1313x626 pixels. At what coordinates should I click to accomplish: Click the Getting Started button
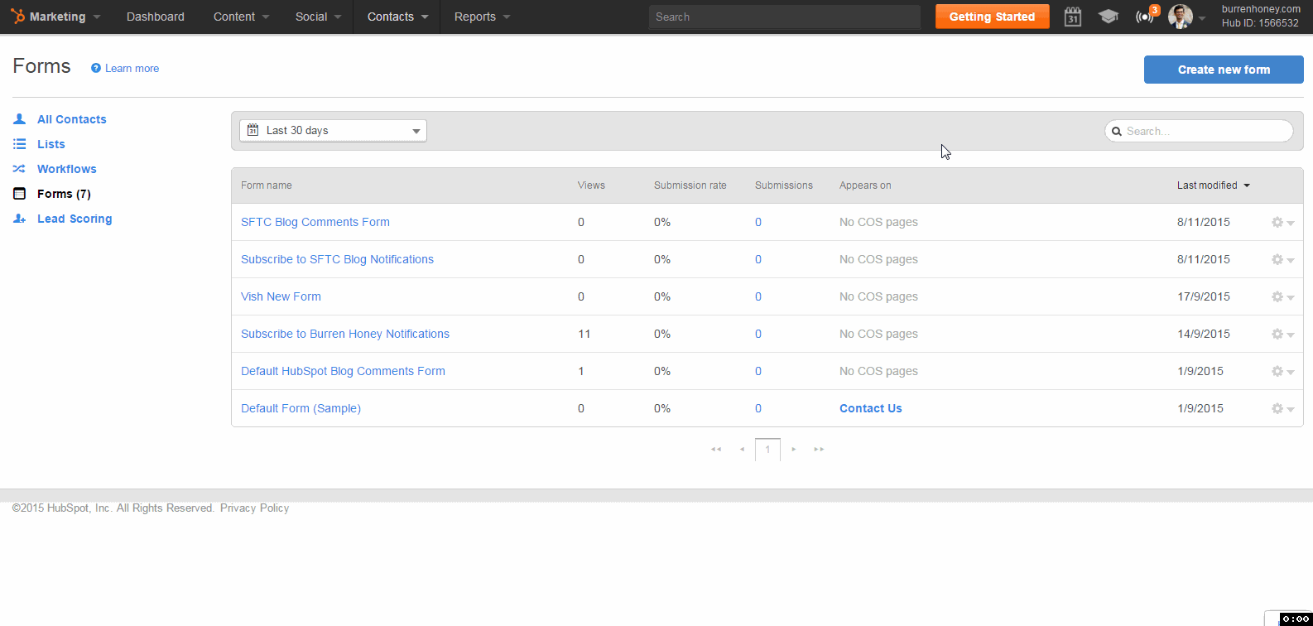992,17
